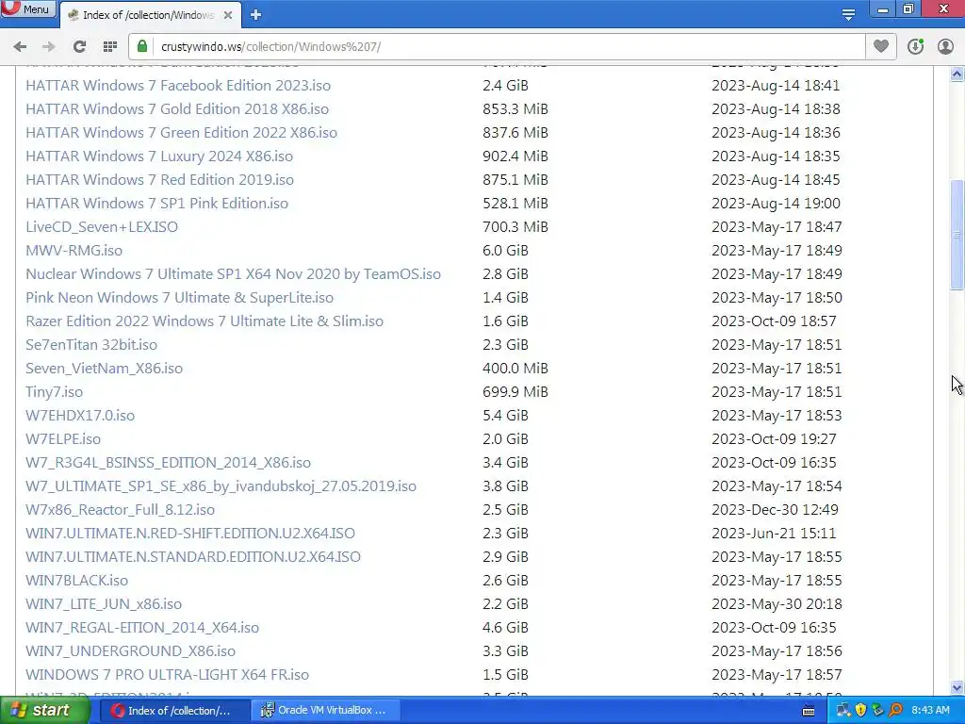Viewport: 965px width, 724px height.
Task: Download HATTAR Windows 7 Luxury 2024 X86.iso
Action: click(158, 156)
